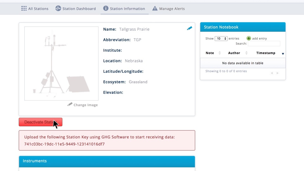The height and width of the screenshot is (171, 304).
Task: Click the green plus add entry icon
Action: 249,38
